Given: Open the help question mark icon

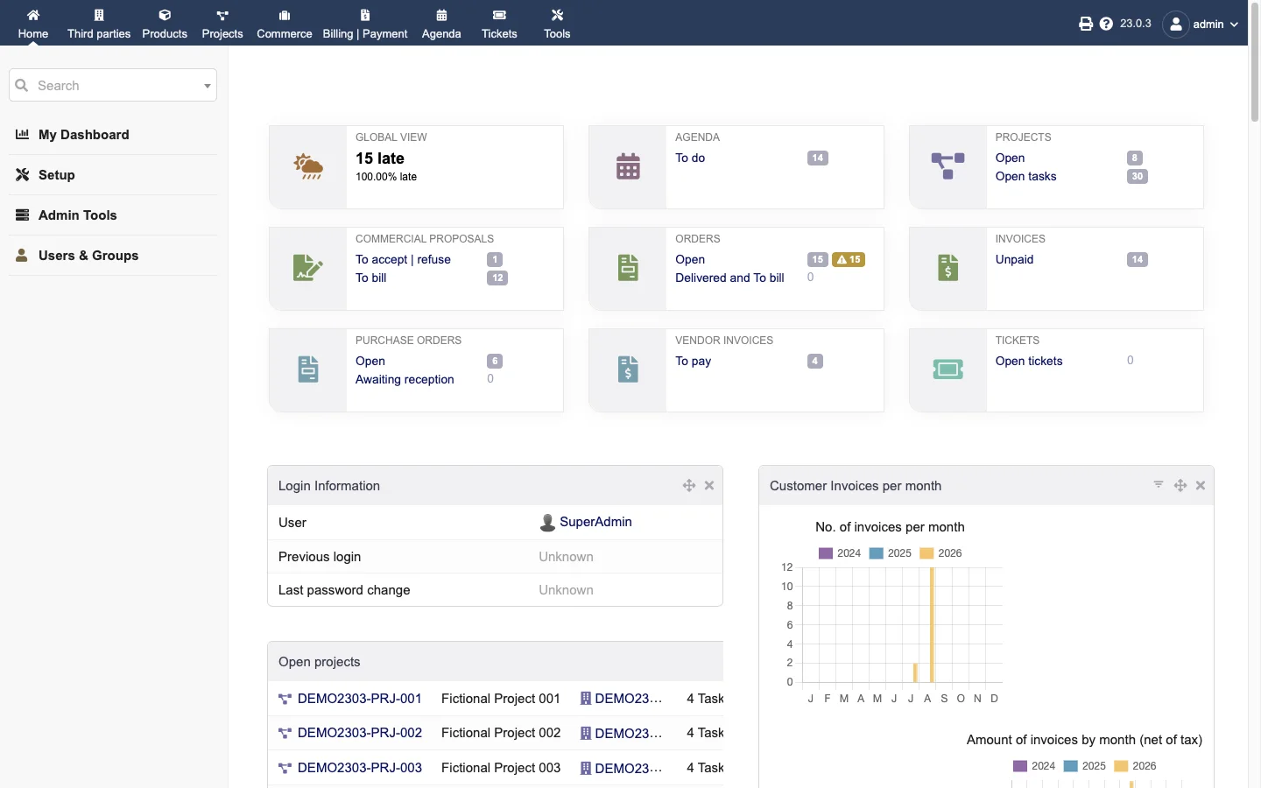Looking at the screenshot, I should point(1106,24).
